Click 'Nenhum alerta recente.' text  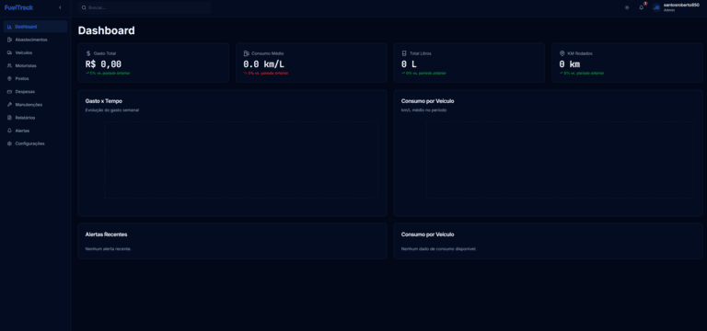(109, 248)
